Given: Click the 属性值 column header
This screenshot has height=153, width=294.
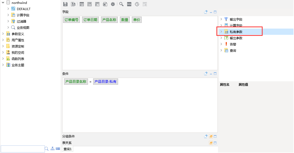Looking at the screenshot, I should 243,85.
